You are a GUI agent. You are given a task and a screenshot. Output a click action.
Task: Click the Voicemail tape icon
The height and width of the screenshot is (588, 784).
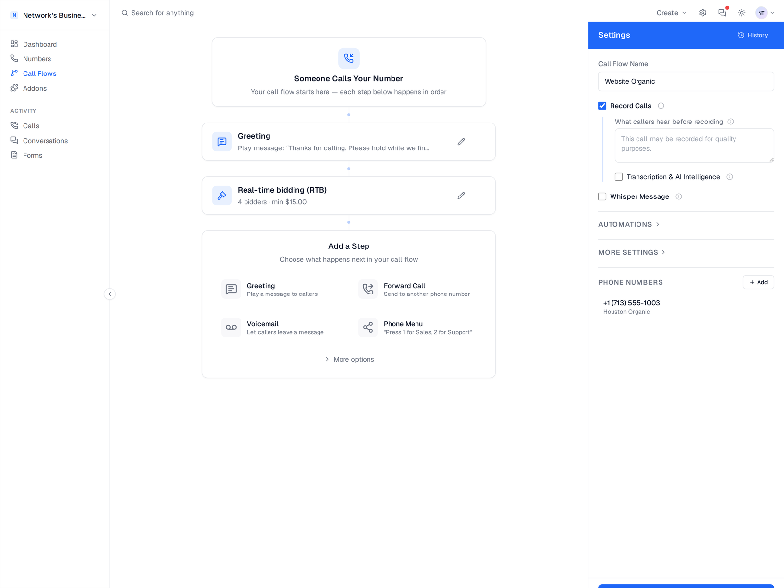[231, 327]
